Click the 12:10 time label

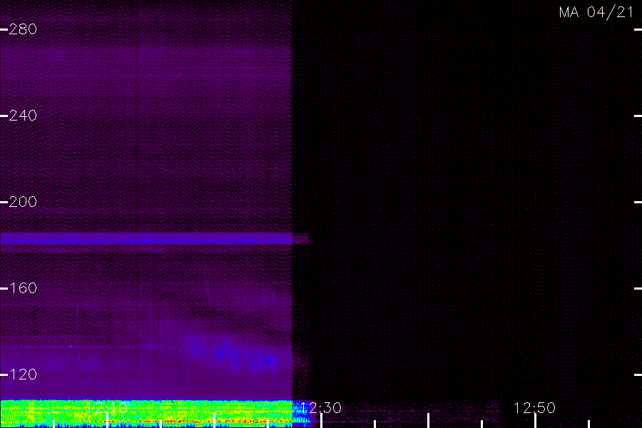[107, 408]
